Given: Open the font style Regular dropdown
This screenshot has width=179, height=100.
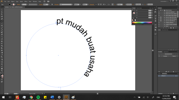Looking at the screenshot, I should [80, 5].
